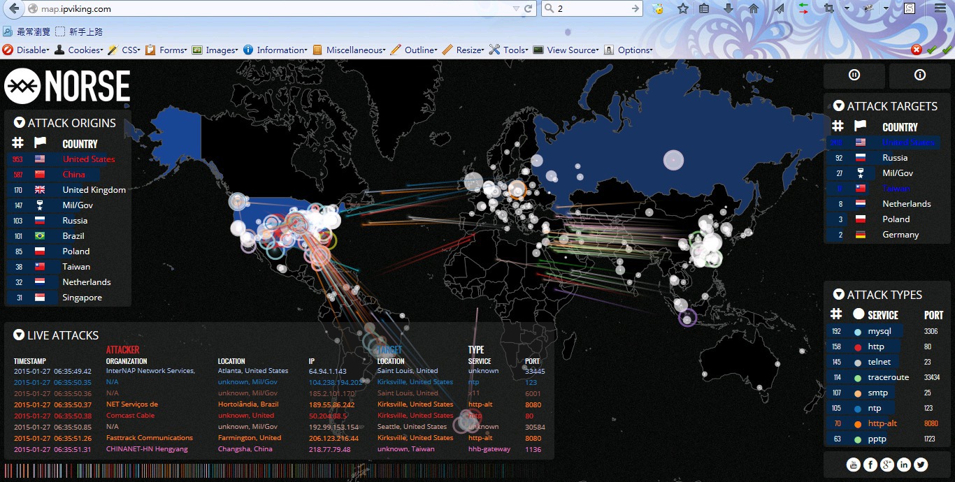Collapse the Attack Targets panel
The width and height of the screenshot is (955, 482).
click(839, 106)
